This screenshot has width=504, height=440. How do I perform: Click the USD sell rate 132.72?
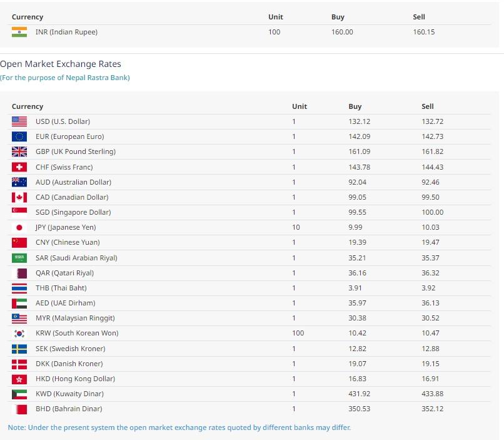click(432, 121)
